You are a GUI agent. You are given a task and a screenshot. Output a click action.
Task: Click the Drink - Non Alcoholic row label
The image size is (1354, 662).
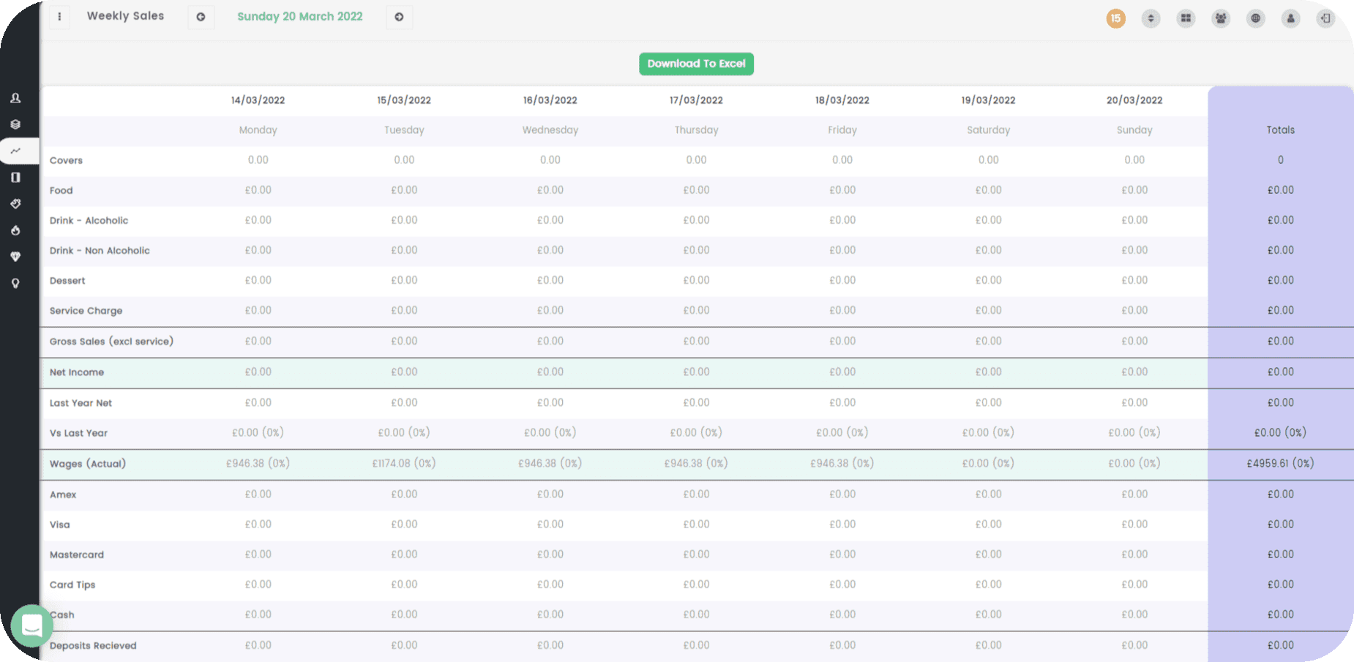pos(100,250)
